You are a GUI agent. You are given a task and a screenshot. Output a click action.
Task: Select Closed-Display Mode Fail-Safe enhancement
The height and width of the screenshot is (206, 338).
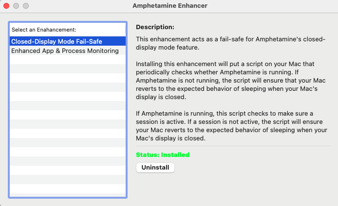click(x=68, y=41)
